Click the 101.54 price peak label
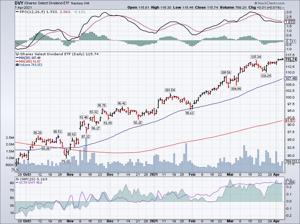This screenshot has width=300, height=224. pos(170,90)
